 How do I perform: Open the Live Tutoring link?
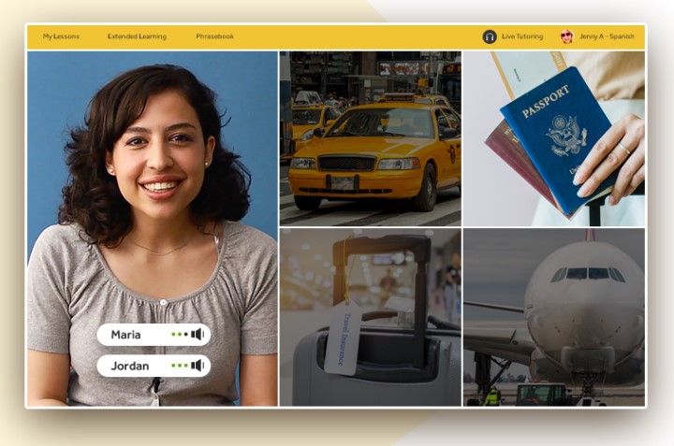(x=522, y=36)
